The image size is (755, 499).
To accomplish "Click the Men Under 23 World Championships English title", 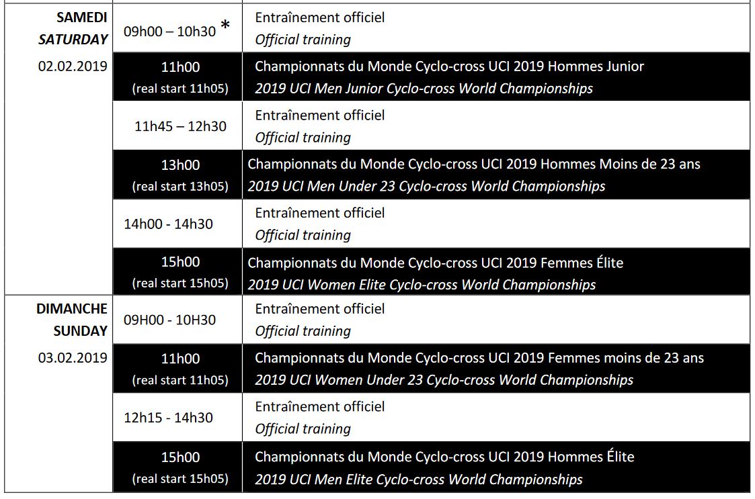I will pos(426,186).
